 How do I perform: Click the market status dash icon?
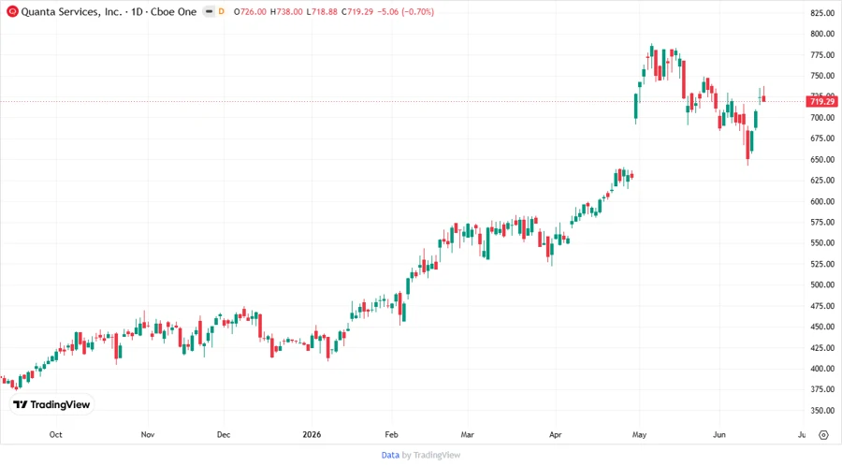click(x=209, y=11)
